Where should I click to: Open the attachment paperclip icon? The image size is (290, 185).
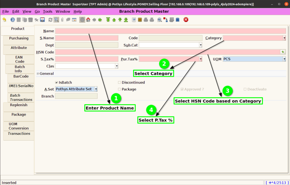[x=62, y=20]
